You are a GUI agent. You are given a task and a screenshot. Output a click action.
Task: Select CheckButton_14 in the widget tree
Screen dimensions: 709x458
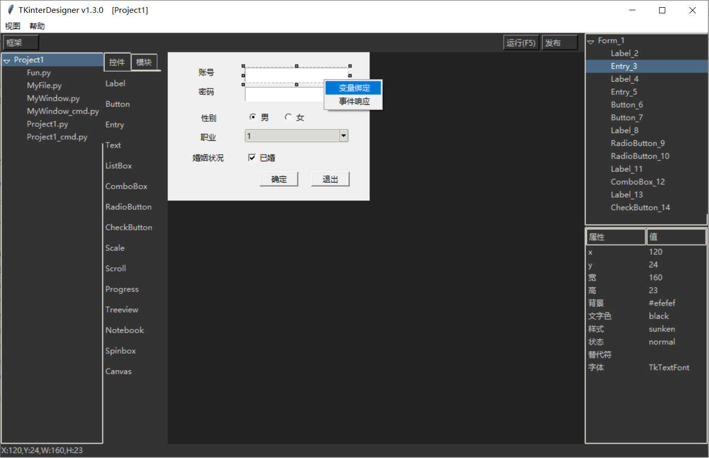(x=640, y=208)
